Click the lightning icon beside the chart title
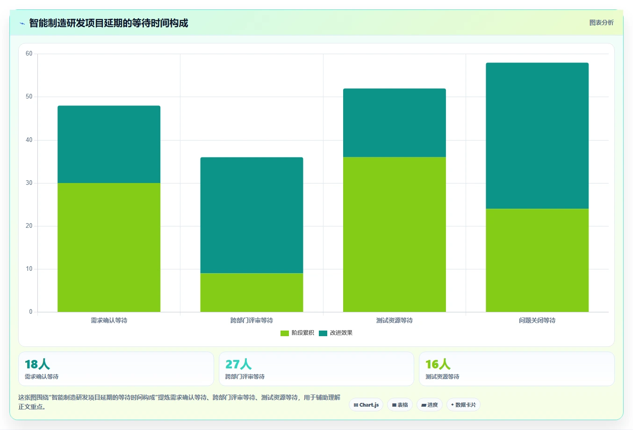 [22, 23]
